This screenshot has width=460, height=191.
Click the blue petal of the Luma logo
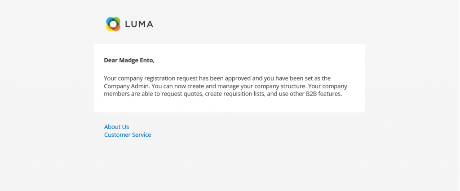[x=110, y=21]
